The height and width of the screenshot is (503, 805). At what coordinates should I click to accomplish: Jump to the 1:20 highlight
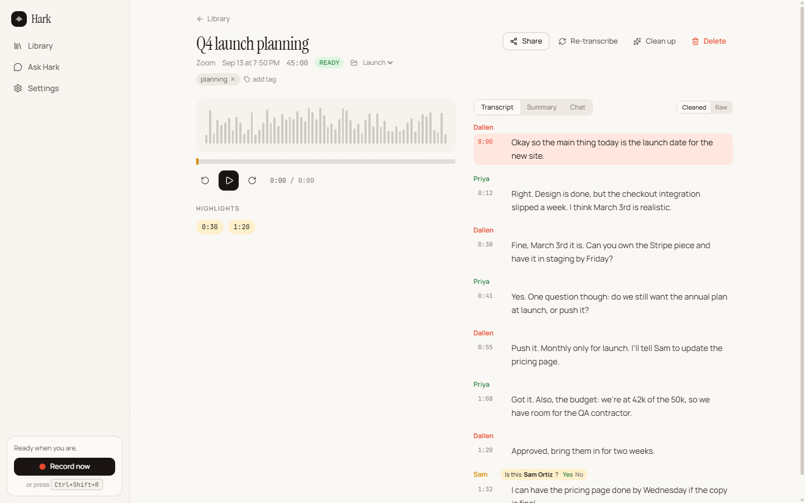[241, 227]
